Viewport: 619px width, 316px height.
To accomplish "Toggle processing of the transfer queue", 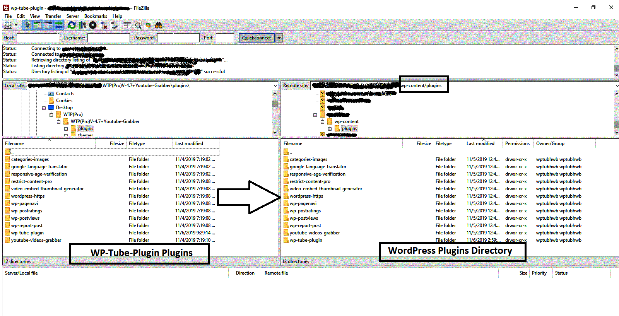I will [x=82, y=26].
